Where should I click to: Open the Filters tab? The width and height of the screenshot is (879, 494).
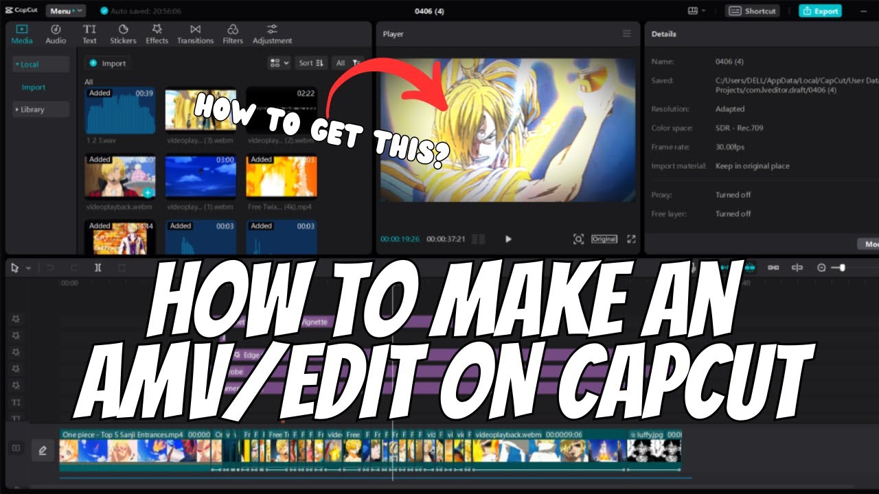click(x=233, y=34)
